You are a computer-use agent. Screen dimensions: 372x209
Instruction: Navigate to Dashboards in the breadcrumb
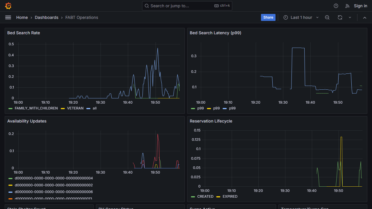46,17
